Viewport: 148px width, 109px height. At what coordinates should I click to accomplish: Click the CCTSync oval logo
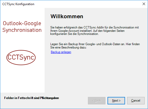point(21,57)
